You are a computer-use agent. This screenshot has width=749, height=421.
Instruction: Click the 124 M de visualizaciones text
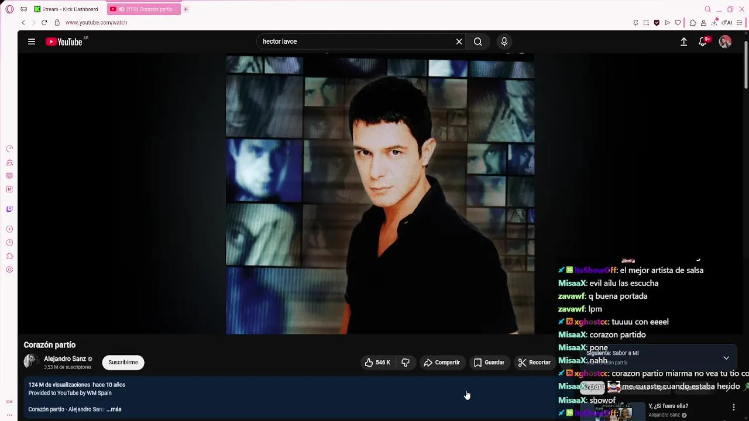(59, 385)
